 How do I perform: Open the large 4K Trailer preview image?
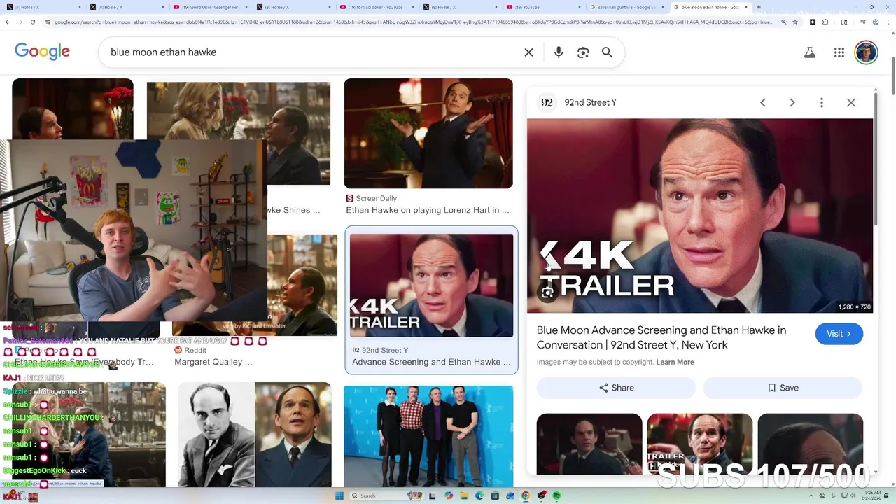(x=700, y=216)
